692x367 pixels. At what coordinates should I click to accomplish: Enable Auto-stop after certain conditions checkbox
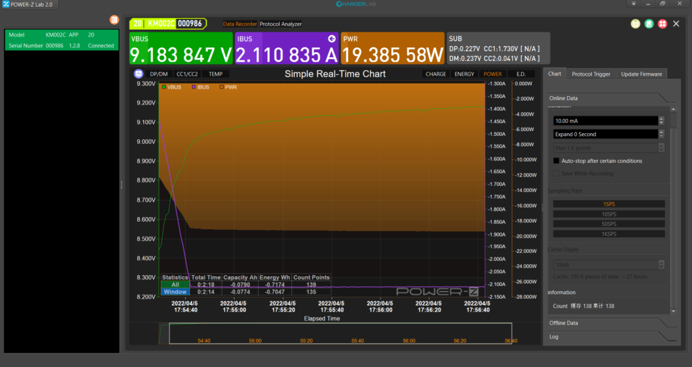click(556, 161)
